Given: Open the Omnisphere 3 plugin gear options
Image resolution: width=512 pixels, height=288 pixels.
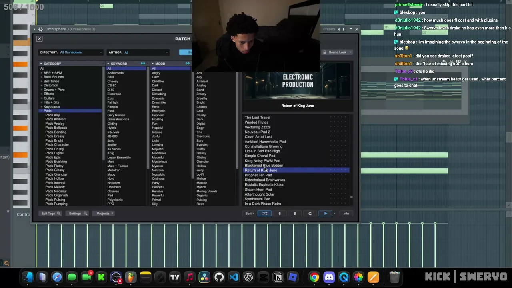Looking at the screenshot, I should pos(40,29).
